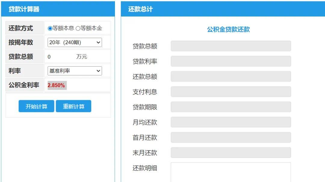Click inside the 还款明细 repayment details box

coord(231,172)
